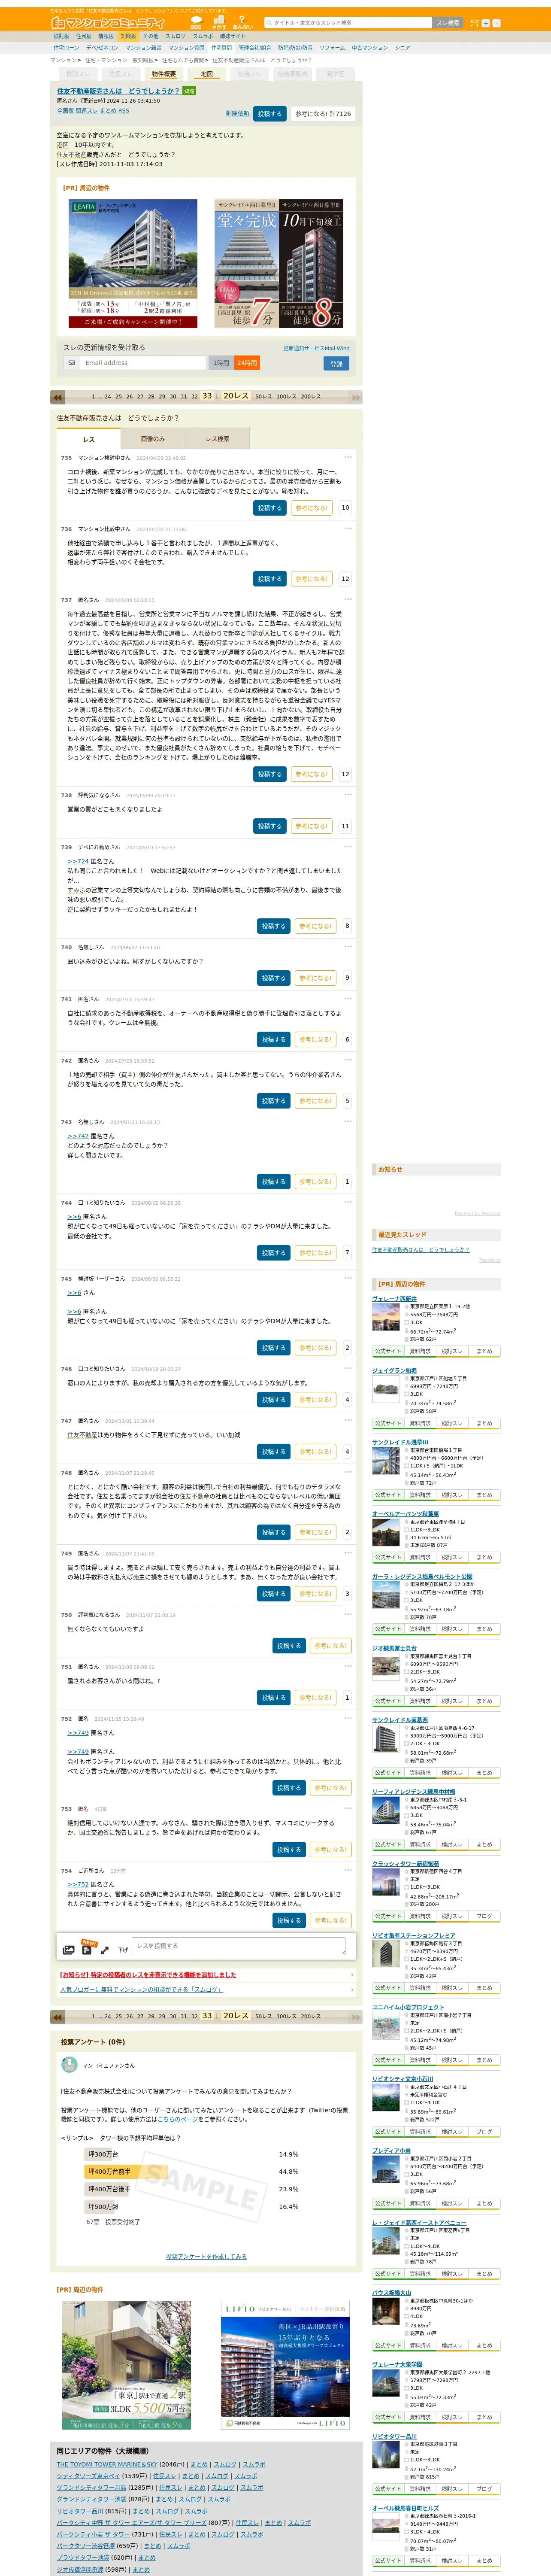Switch to the レス検索 tab

(217, 439)
